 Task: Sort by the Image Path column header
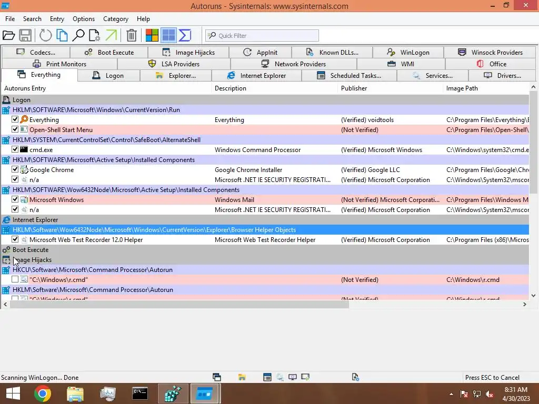click(486, 88)
